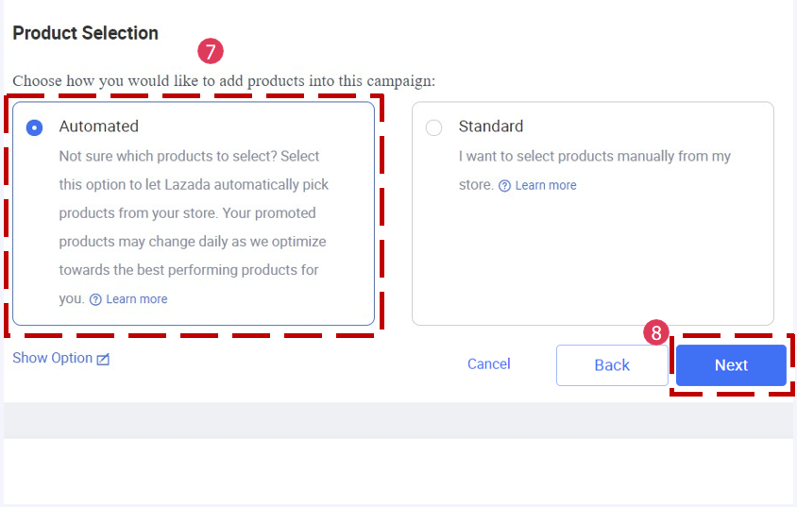Click the Standard option title text
The image size is (797, 507).
tap(490, 126)
